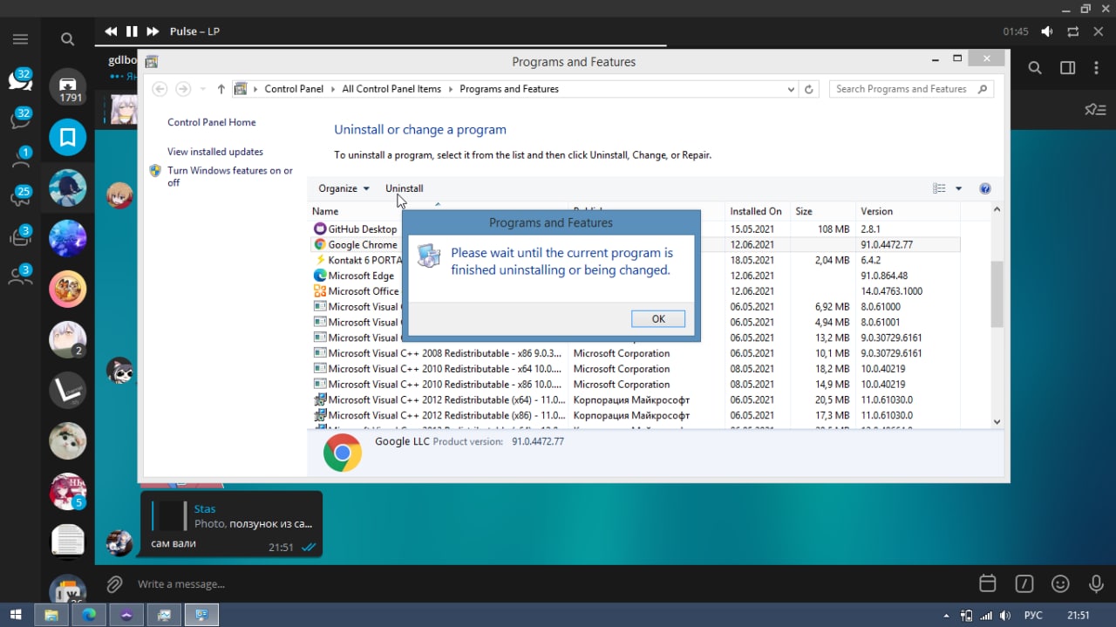Click the Write a message field
This screenshot has height=627, width=1116.
549,583
